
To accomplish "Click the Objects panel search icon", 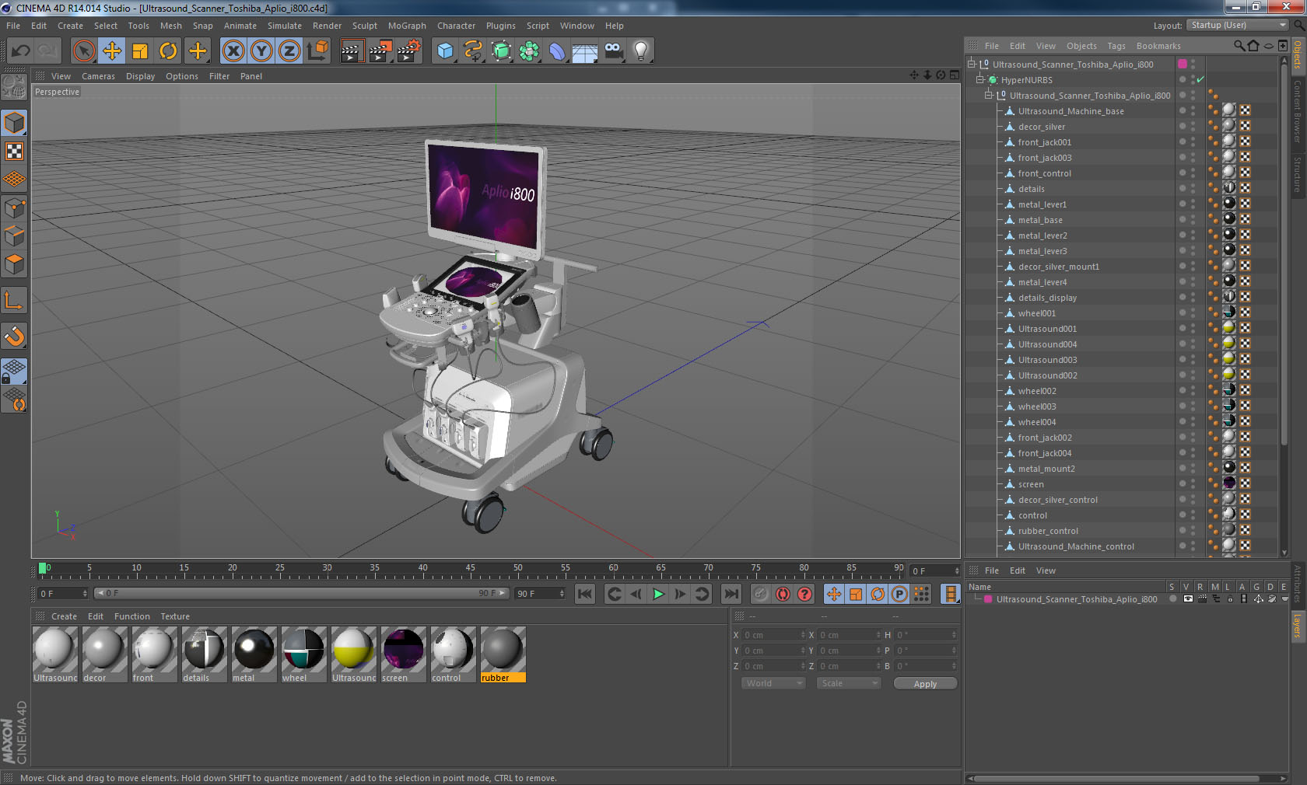I will pos(1239,46).
